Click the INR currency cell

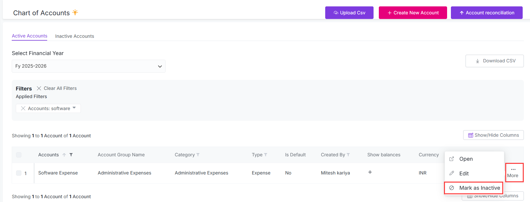(x=422, y=173)
